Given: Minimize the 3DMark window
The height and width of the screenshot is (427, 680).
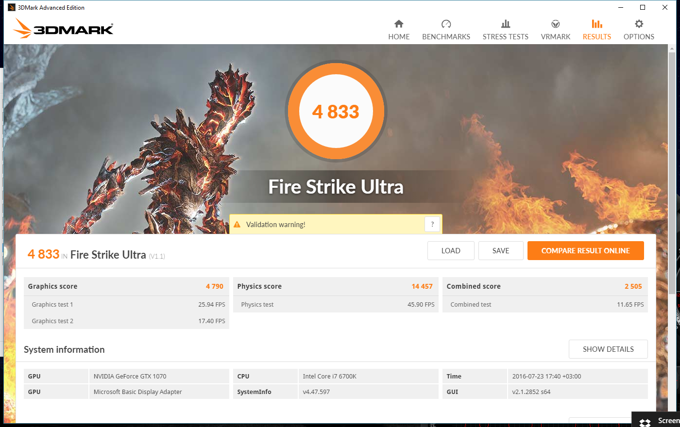Looking at the screenshot, I should pyautogui.click(x=621, y=7).
